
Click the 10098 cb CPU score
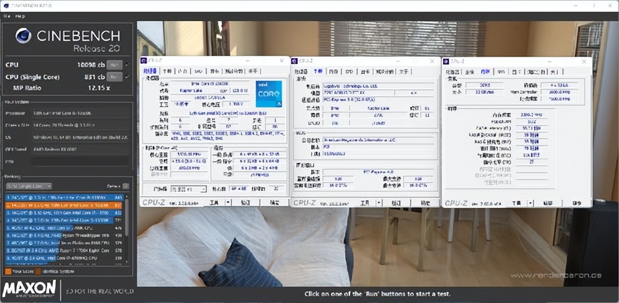pyautogui.click(x=91, y=65)
